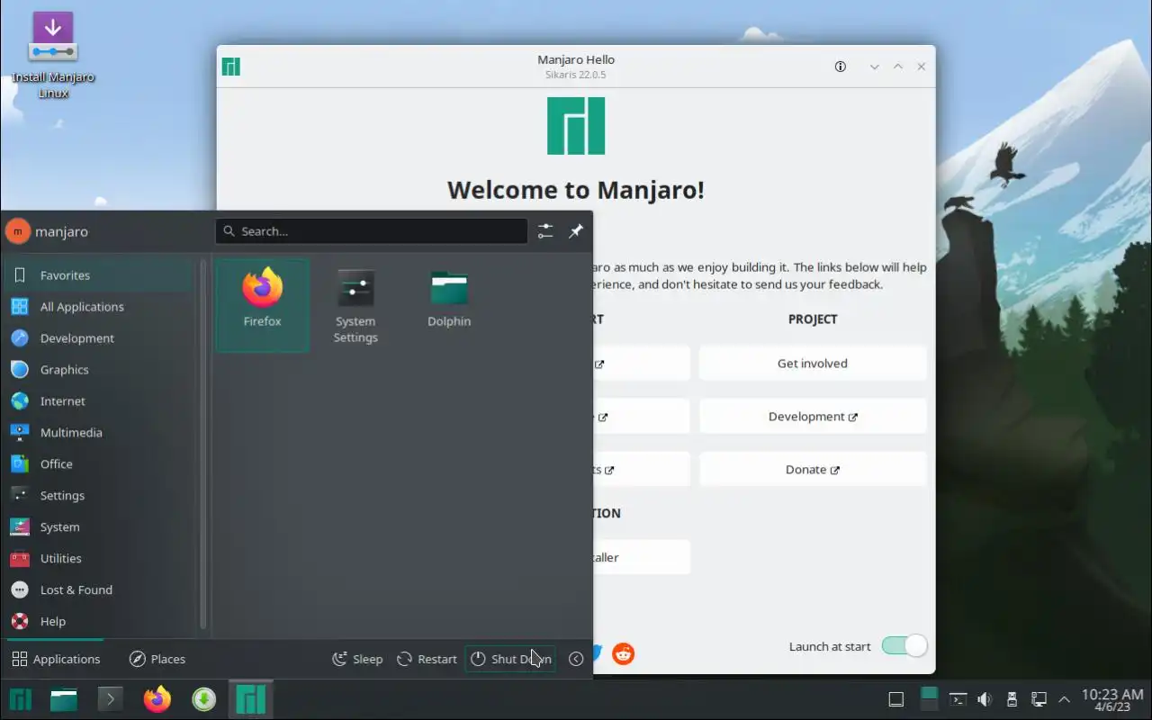This screenshot has width=1152, height=720.
Task: Open the Internet category
Action: pos(97,401)
